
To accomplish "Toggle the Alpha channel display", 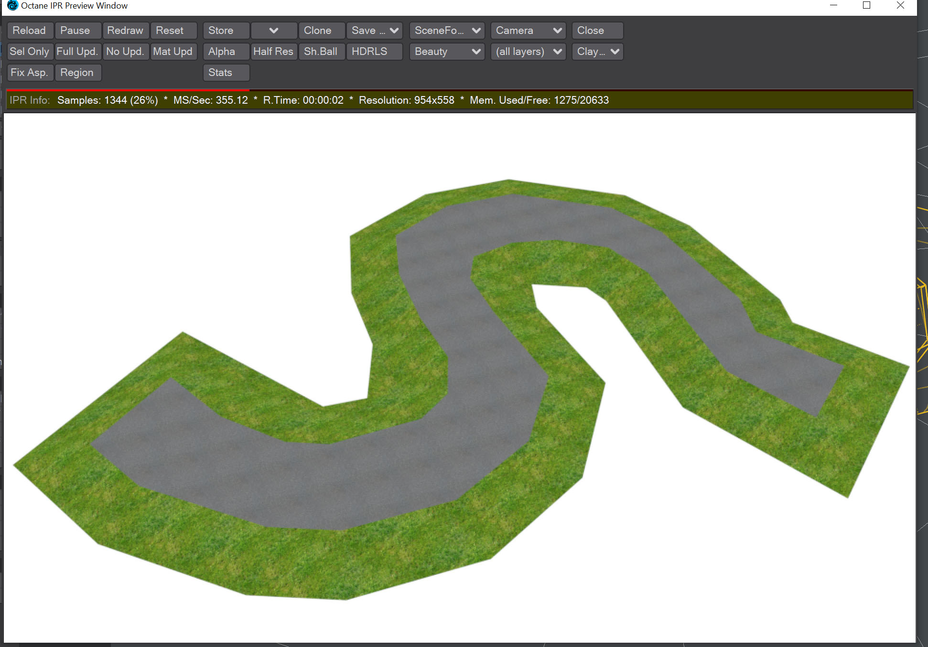I will point(226,52).
